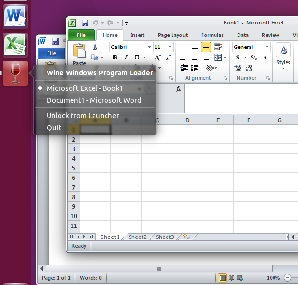Select Middle Align vertical alignment
This screenshot has height=285, width=298.
tap(195, 47)
